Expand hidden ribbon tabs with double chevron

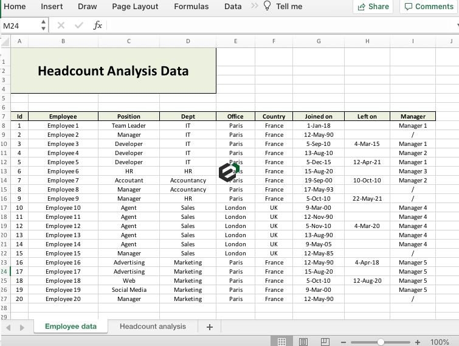pos(254,7)
